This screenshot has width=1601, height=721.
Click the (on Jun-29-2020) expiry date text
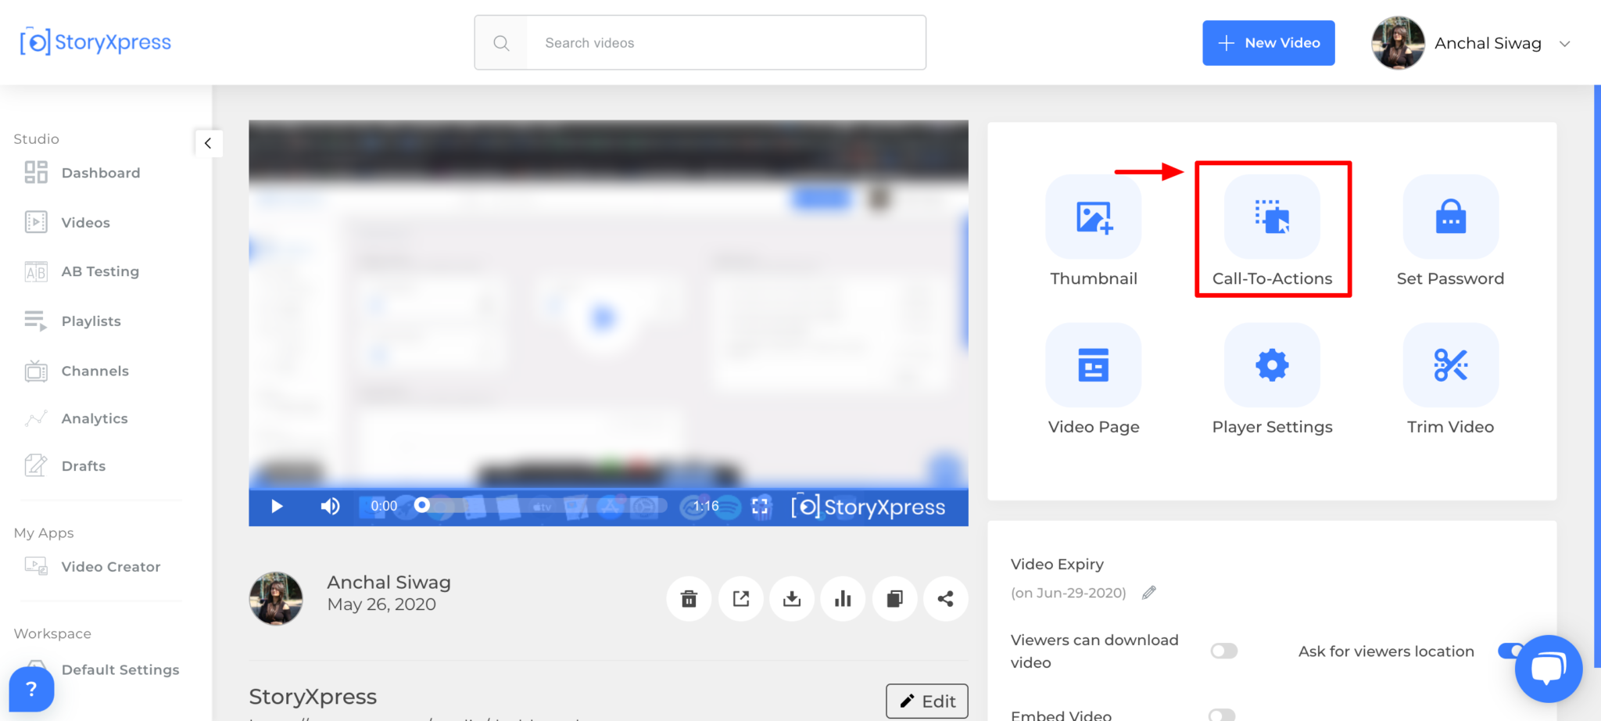tap(1068, 593)
